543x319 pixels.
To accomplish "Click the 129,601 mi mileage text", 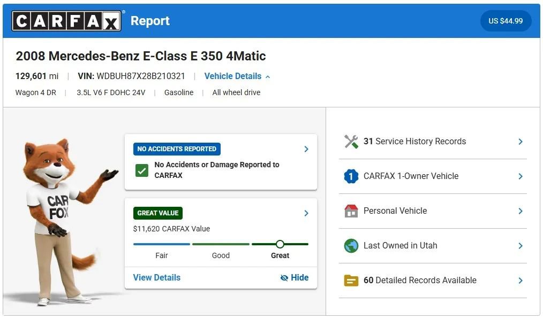I will 37,76.
